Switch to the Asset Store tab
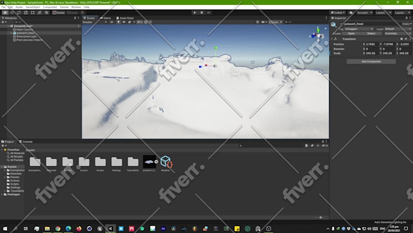Image resolution: width=413 pixels, height=233 pixels. pyautogui.click(x=125, y=18)
